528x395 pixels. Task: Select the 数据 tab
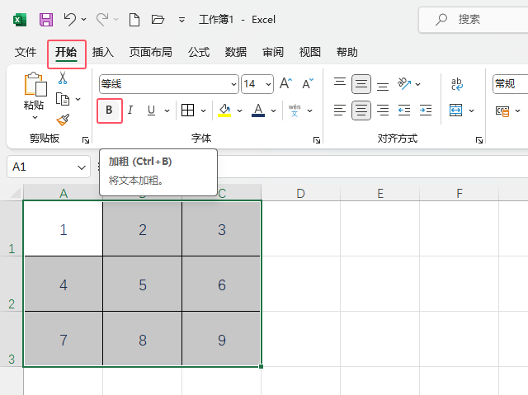click(x=236, y=52)
